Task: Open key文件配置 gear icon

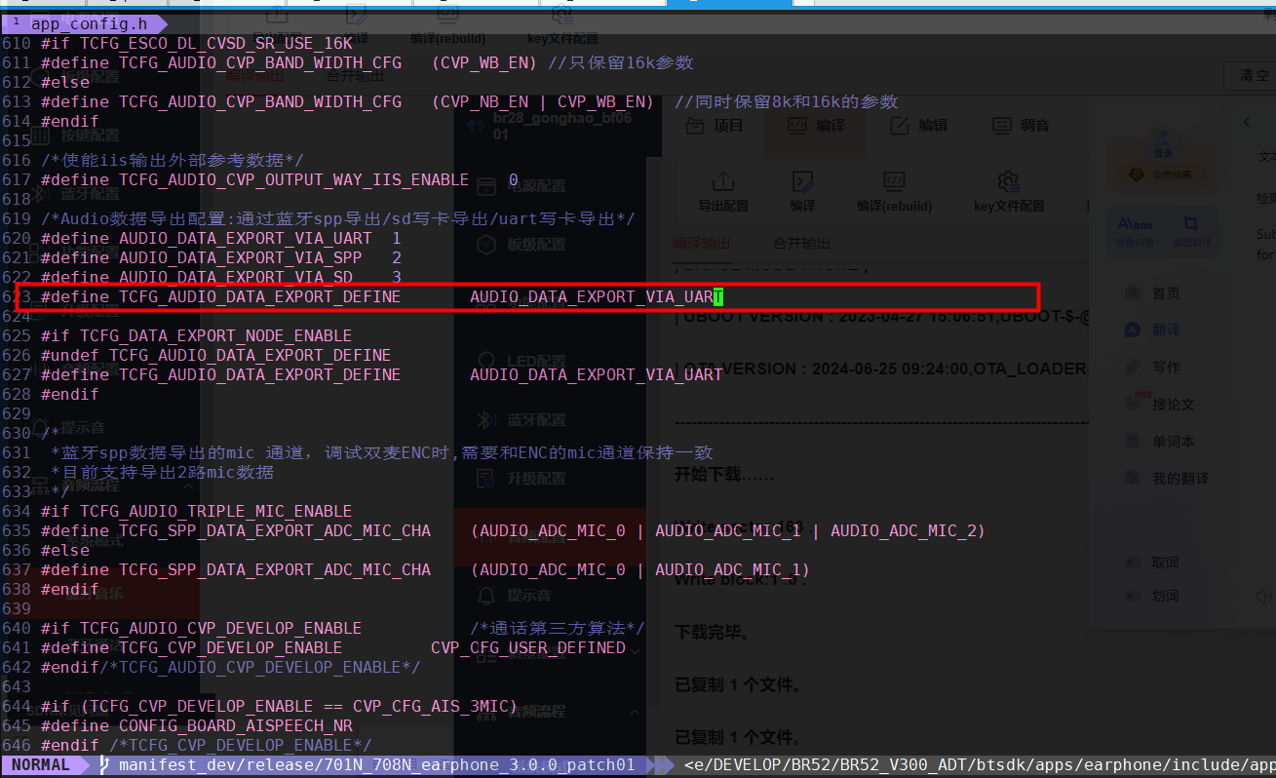Action: coord(1009,181)
